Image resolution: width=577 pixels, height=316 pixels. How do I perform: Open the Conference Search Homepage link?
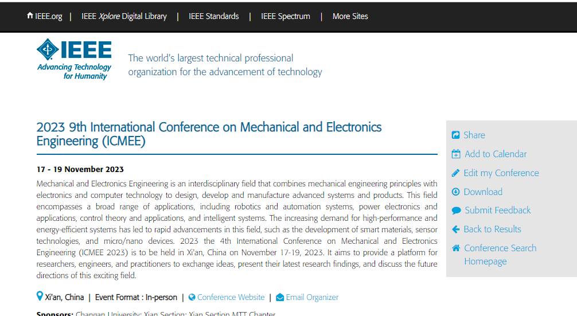(x=500, y=255)
